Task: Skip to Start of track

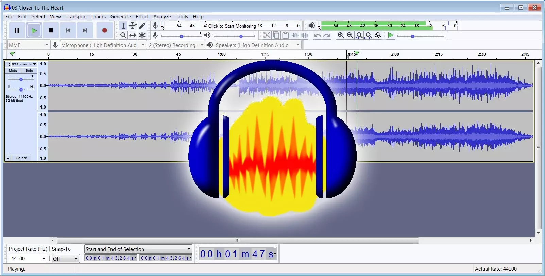Action: (68, 30)
